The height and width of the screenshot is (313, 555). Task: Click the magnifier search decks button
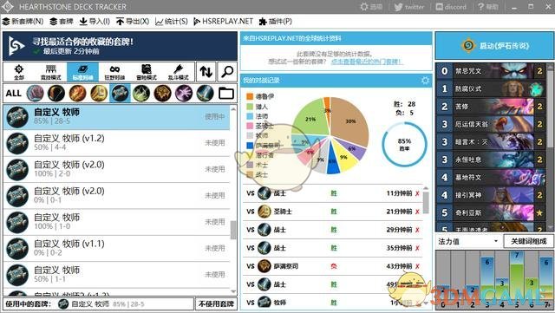click(227, 72)
